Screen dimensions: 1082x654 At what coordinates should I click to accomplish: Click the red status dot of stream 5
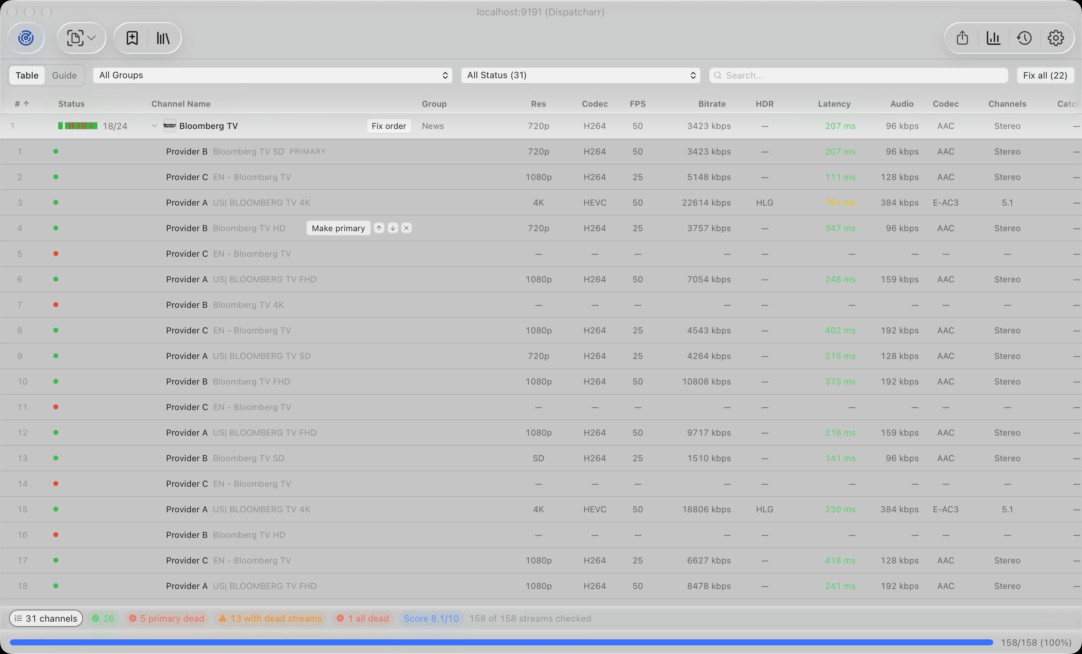tap(56, 253)
